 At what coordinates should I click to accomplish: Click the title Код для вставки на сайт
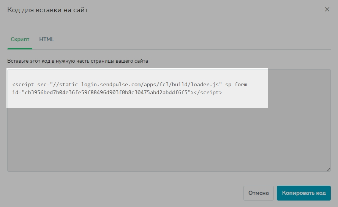(x=47, y=10)
